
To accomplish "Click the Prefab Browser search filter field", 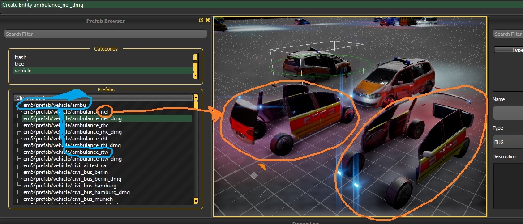I will pyautogui.click(x=106, y=34).
